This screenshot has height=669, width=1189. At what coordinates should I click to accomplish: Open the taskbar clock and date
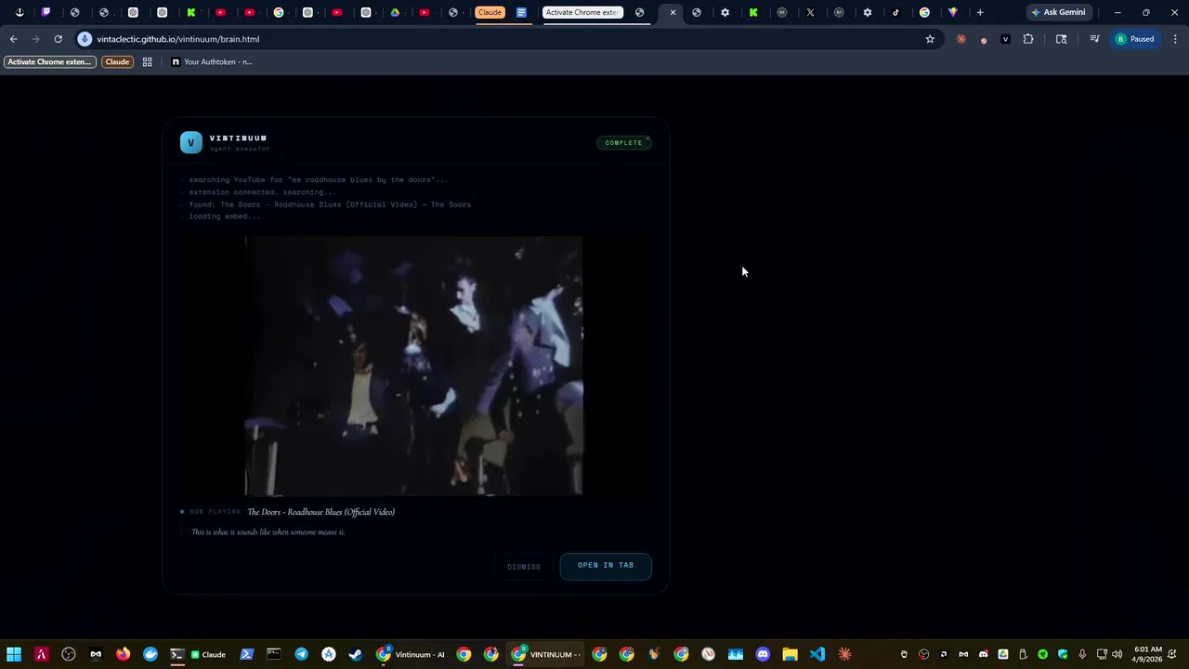pos(1148,654)
